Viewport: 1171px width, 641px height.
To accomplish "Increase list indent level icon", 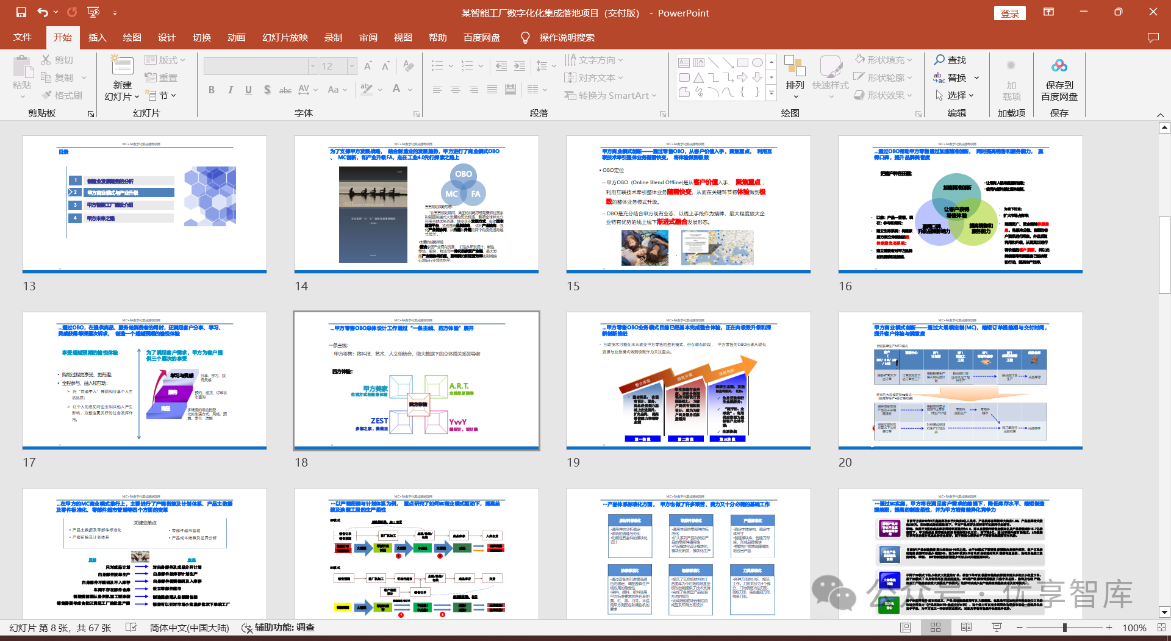I will pyautogui.click(x=520, y=66).
